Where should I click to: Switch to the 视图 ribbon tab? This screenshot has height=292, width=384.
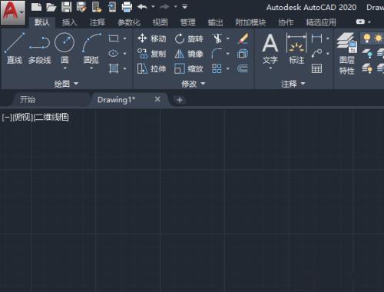point(160,22)
